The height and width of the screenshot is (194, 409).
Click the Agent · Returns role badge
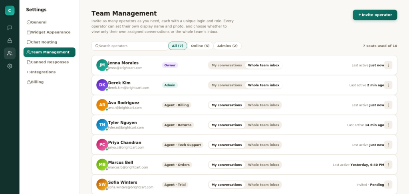pos(178,125)
